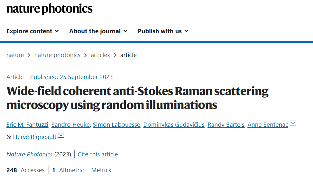
Task: Click the Nature Photonics journal link
Action: point(29,154)
